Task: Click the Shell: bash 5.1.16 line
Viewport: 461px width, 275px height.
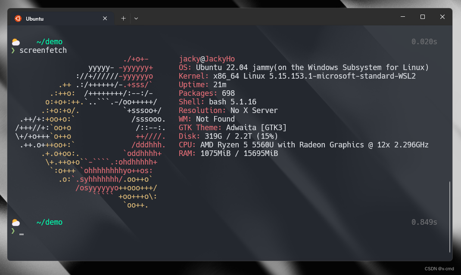Action: point(218,102)
